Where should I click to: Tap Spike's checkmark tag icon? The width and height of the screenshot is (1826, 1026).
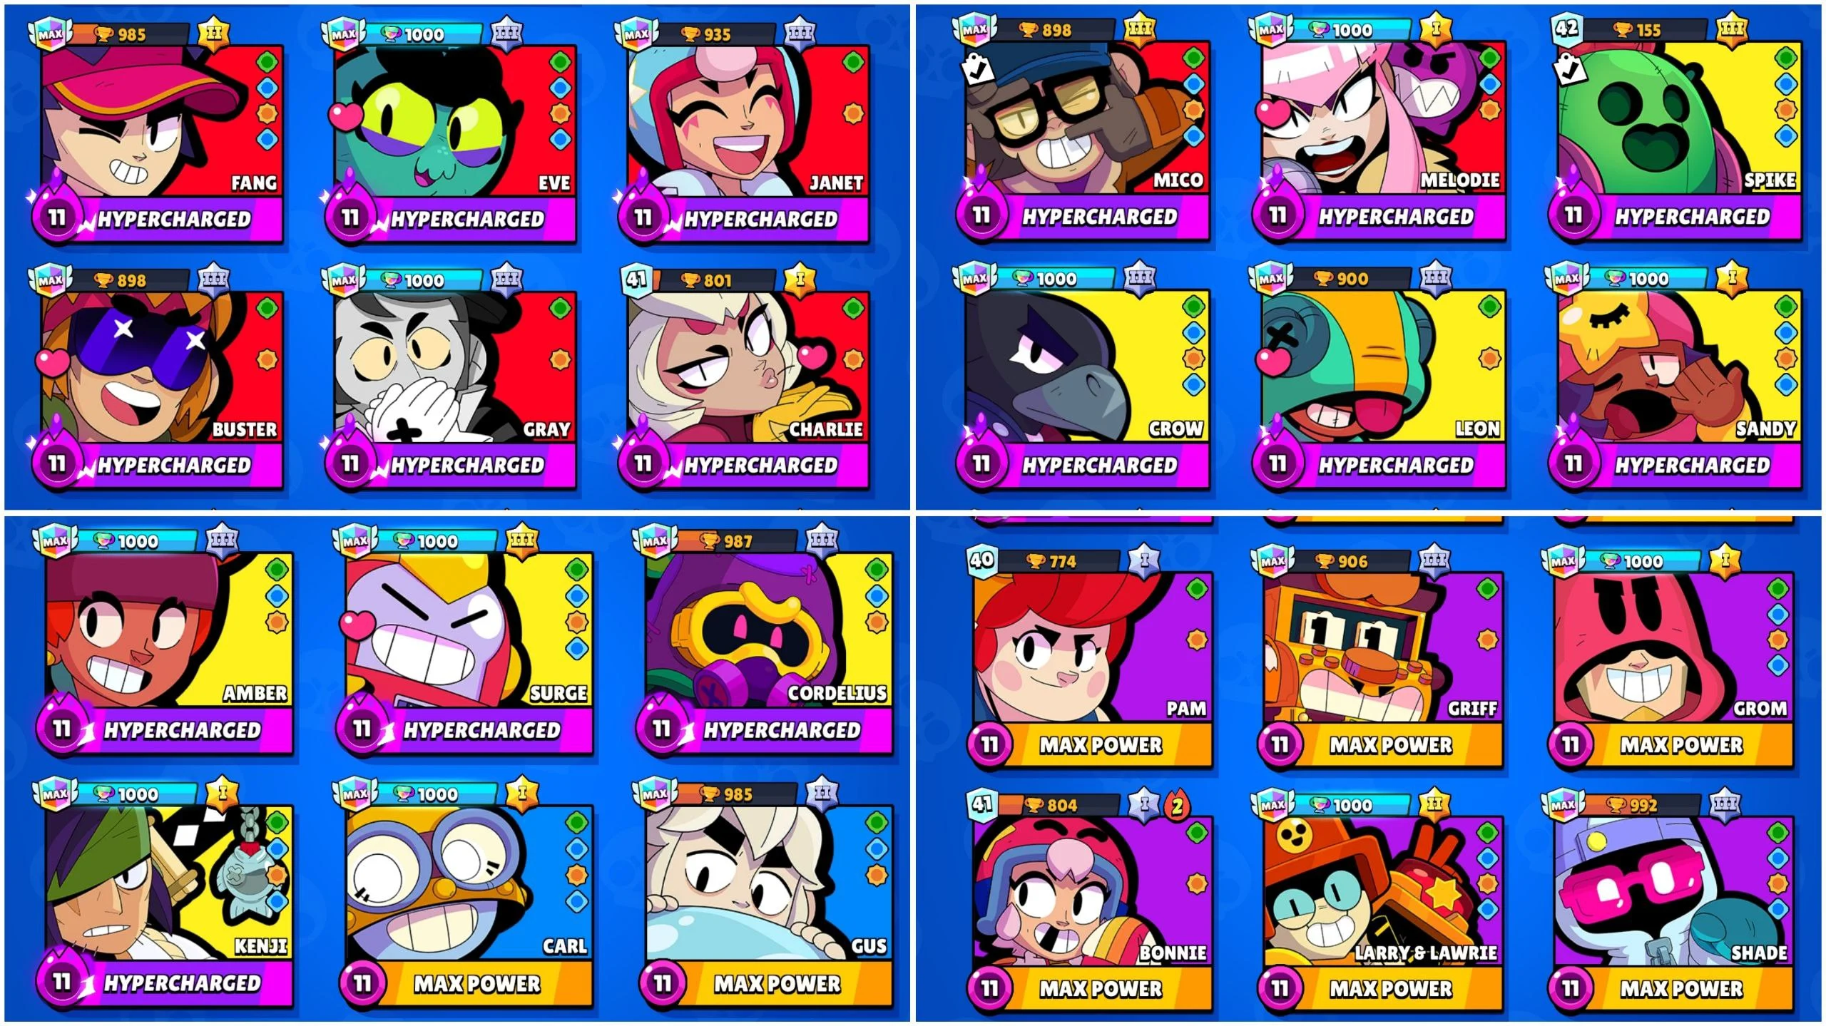pyautogui.click(x=1569, y=68)
